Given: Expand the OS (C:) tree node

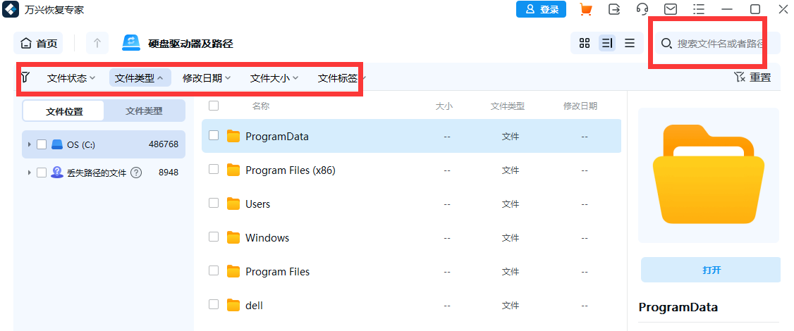Looking at the screenshot, I should pos(30,145).
